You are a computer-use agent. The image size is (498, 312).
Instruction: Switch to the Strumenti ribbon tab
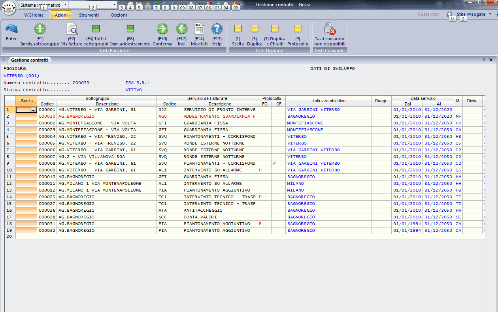(89, 15)
